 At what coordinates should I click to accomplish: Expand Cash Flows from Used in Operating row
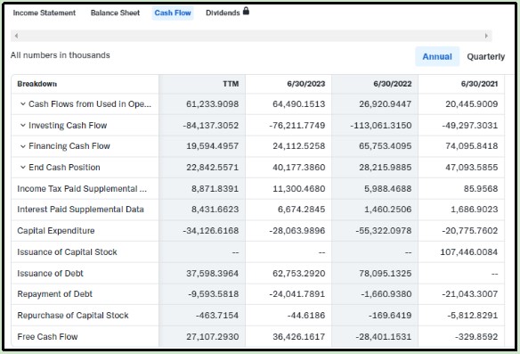23,104
